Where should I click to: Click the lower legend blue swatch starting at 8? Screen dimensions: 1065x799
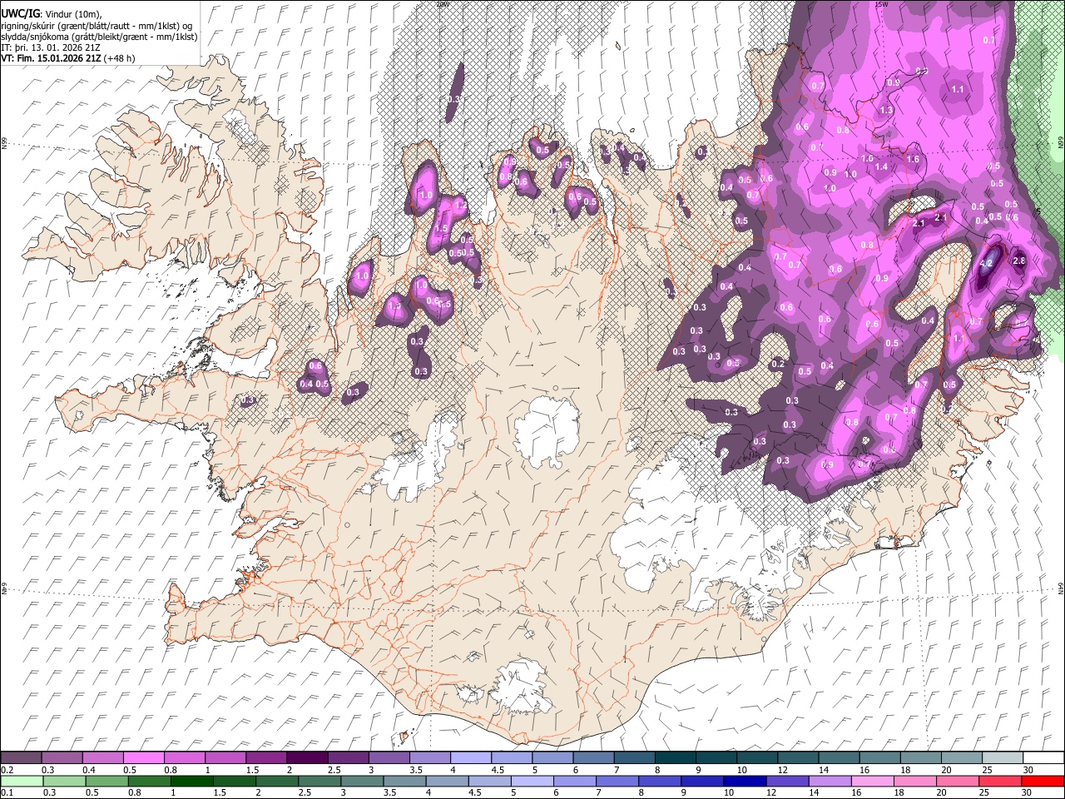pyautogui.click(x=660, y=781)
